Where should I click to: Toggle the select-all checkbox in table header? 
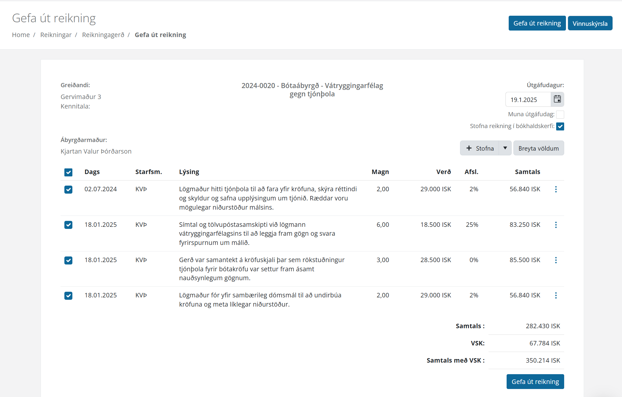click(x=68, y=172)
